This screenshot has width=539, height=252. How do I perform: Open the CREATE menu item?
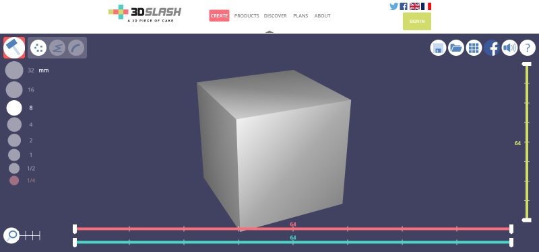click(x=220, y=15)
